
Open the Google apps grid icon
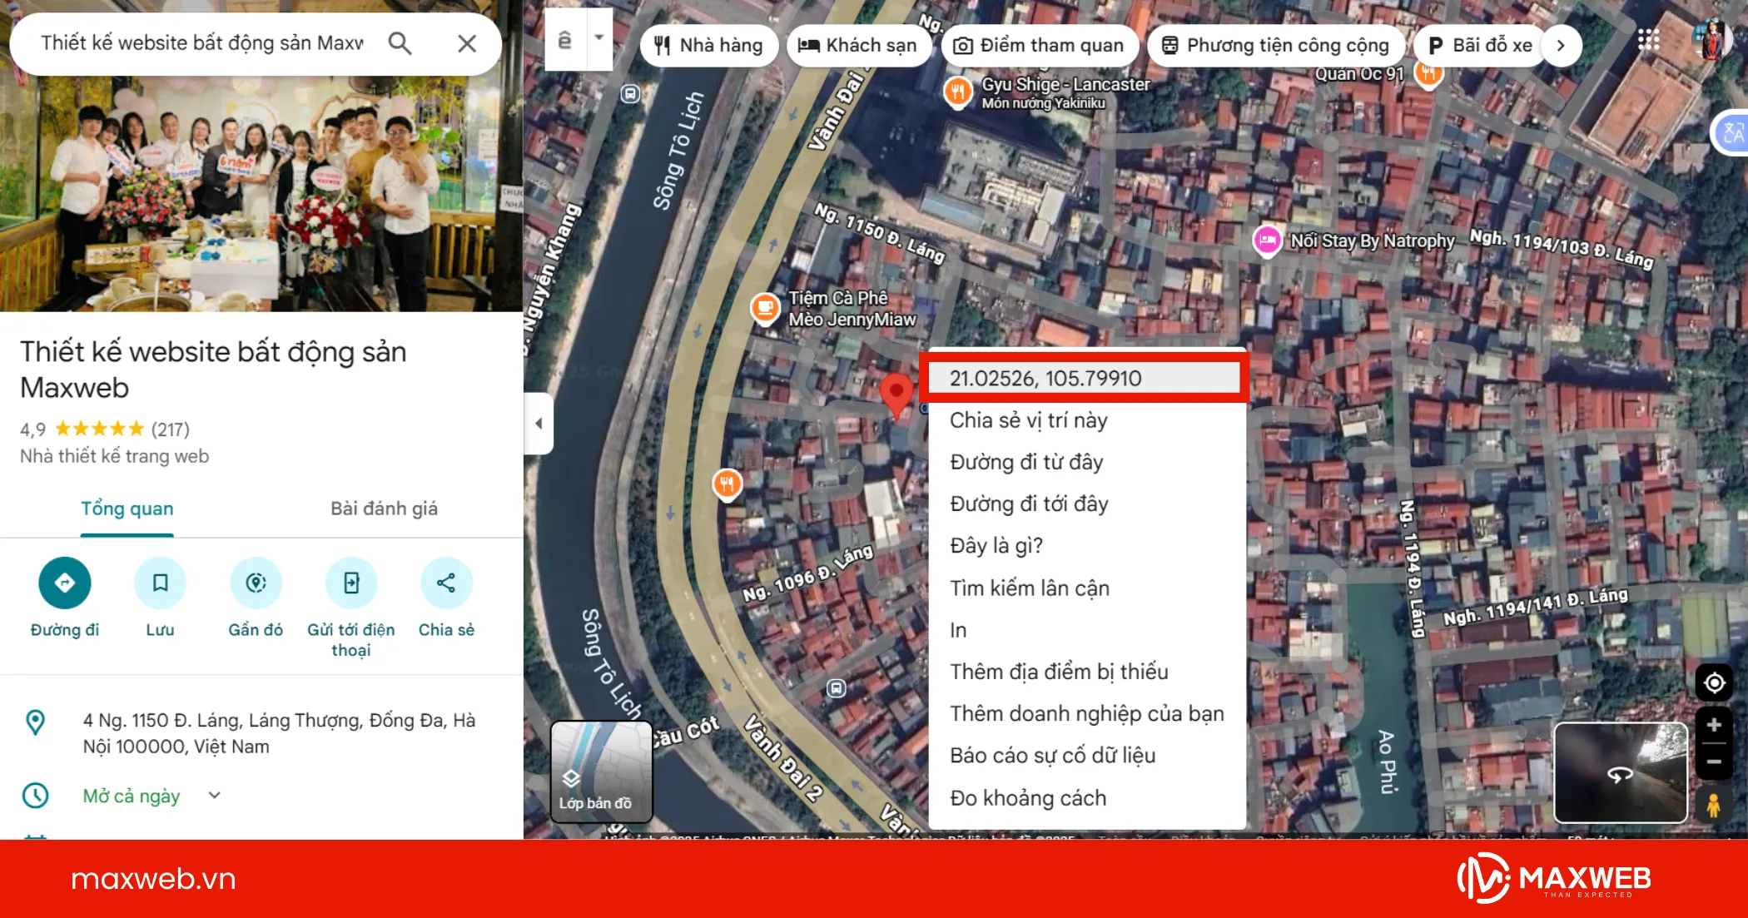1648,40
